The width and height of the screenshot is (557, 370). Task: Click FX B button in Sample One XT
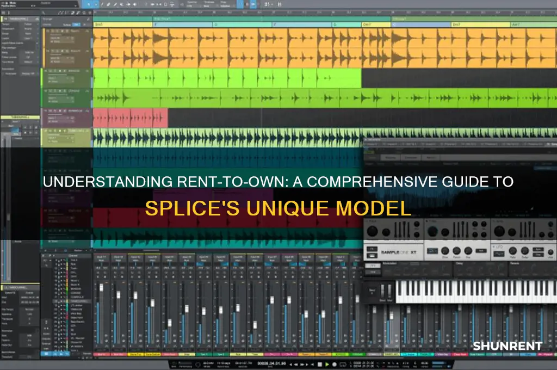(x=373, y=272)
